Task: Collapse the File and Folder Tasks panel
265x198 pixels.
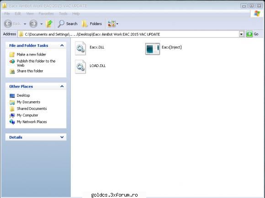Action: [x=62, y=46]
